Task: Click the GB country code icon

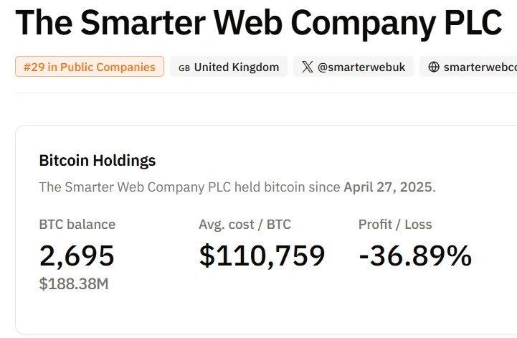Action: 184,67
